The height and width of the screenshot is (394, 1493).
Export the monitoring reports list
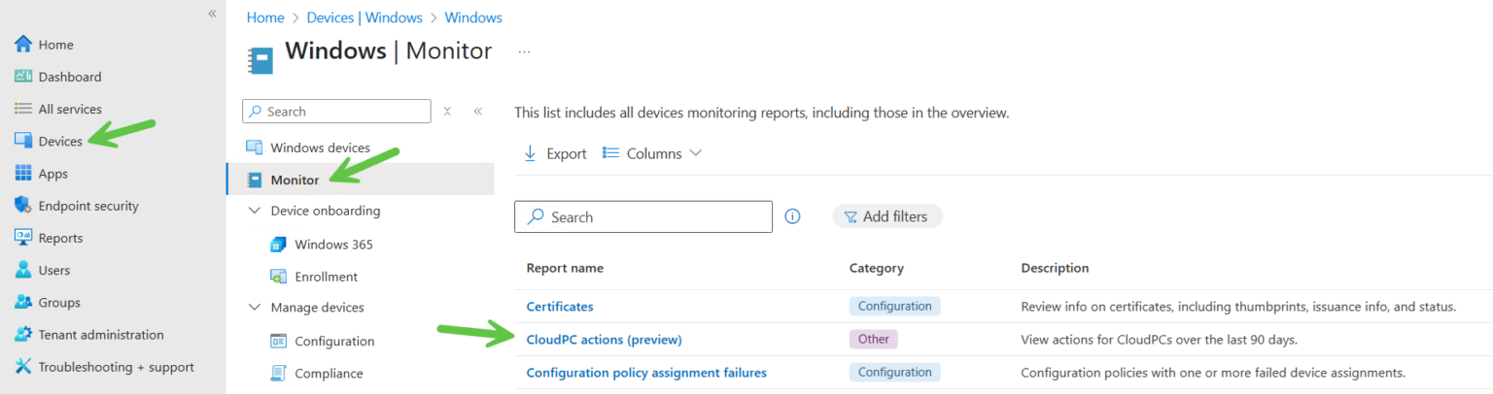coord(555,153)
